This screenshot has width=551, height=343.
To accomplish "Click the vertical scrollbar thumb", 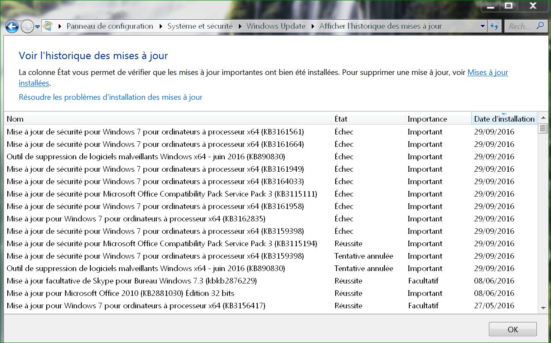I will pyautogui.click(x=543, y=128).
